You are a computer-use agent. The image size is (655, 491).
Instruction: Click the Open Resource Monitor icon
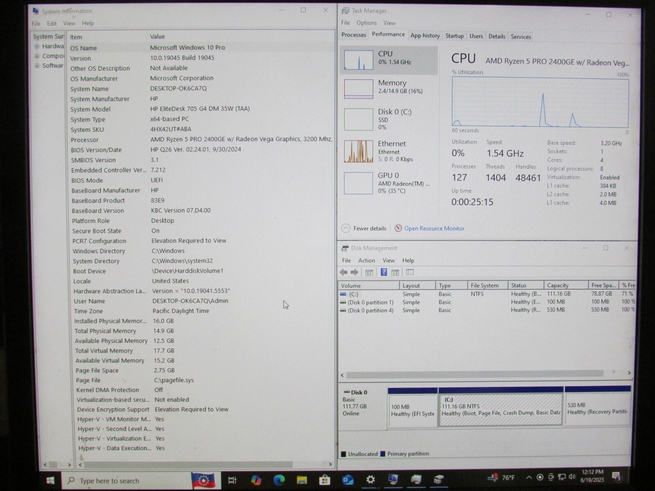[x=398, y=228]
